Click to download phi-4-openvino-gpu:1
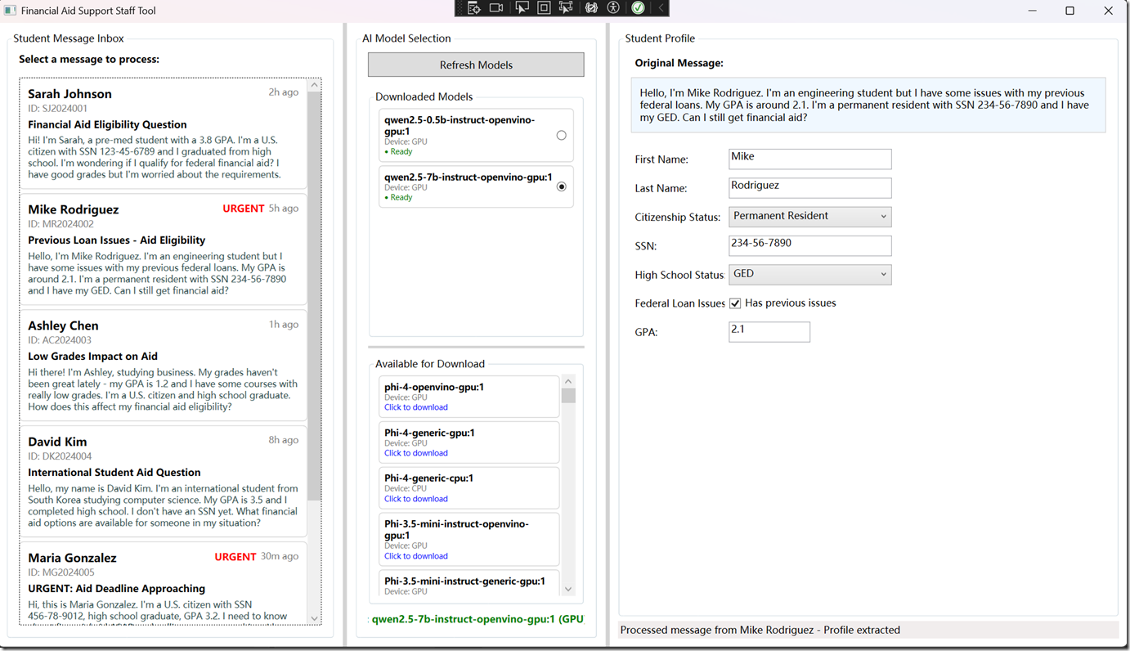The image size is (1130, 651). [x=415, y=407]
